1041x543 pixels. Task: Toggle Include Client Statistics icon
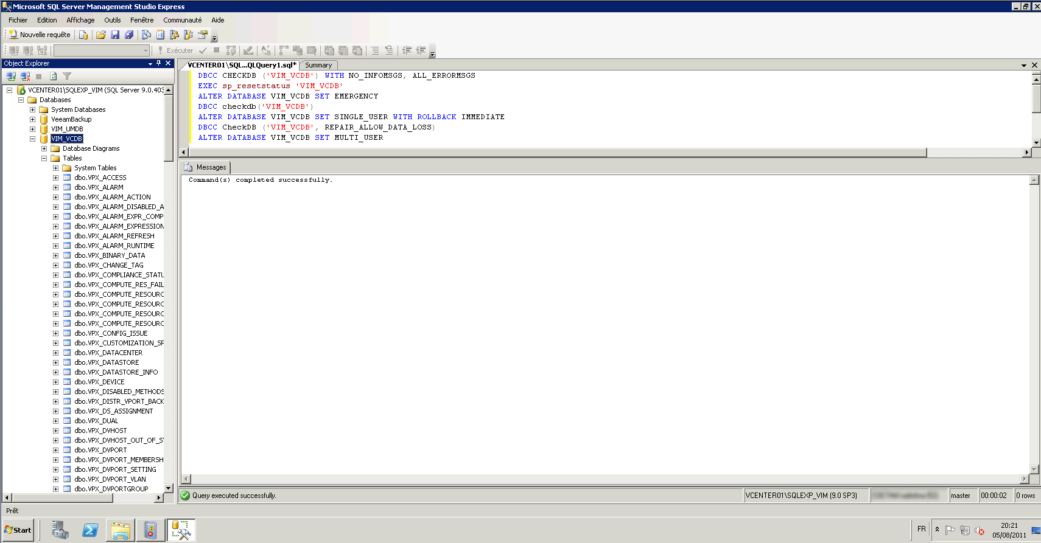[x=298, y=50]
